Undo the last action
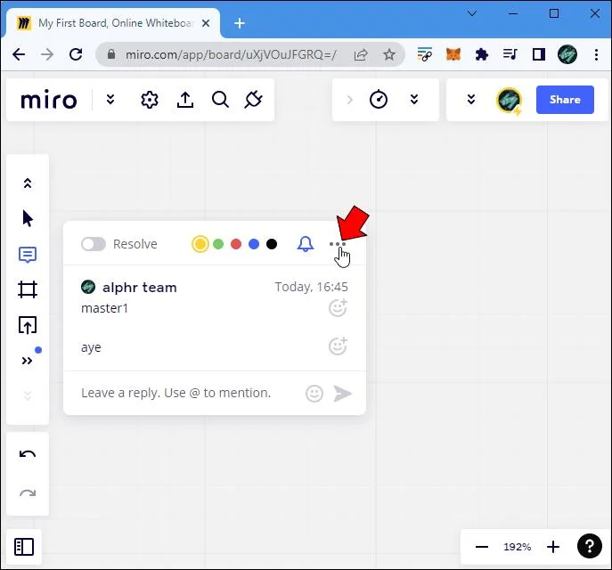Viewport: 612px width, 570px height. click(28, 454)
